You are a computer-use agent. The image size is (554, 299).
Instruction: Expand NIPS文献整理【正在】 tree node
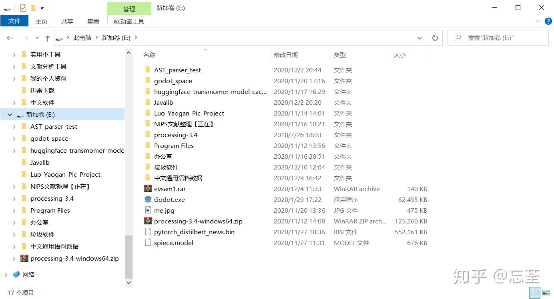tap(15, 186)
